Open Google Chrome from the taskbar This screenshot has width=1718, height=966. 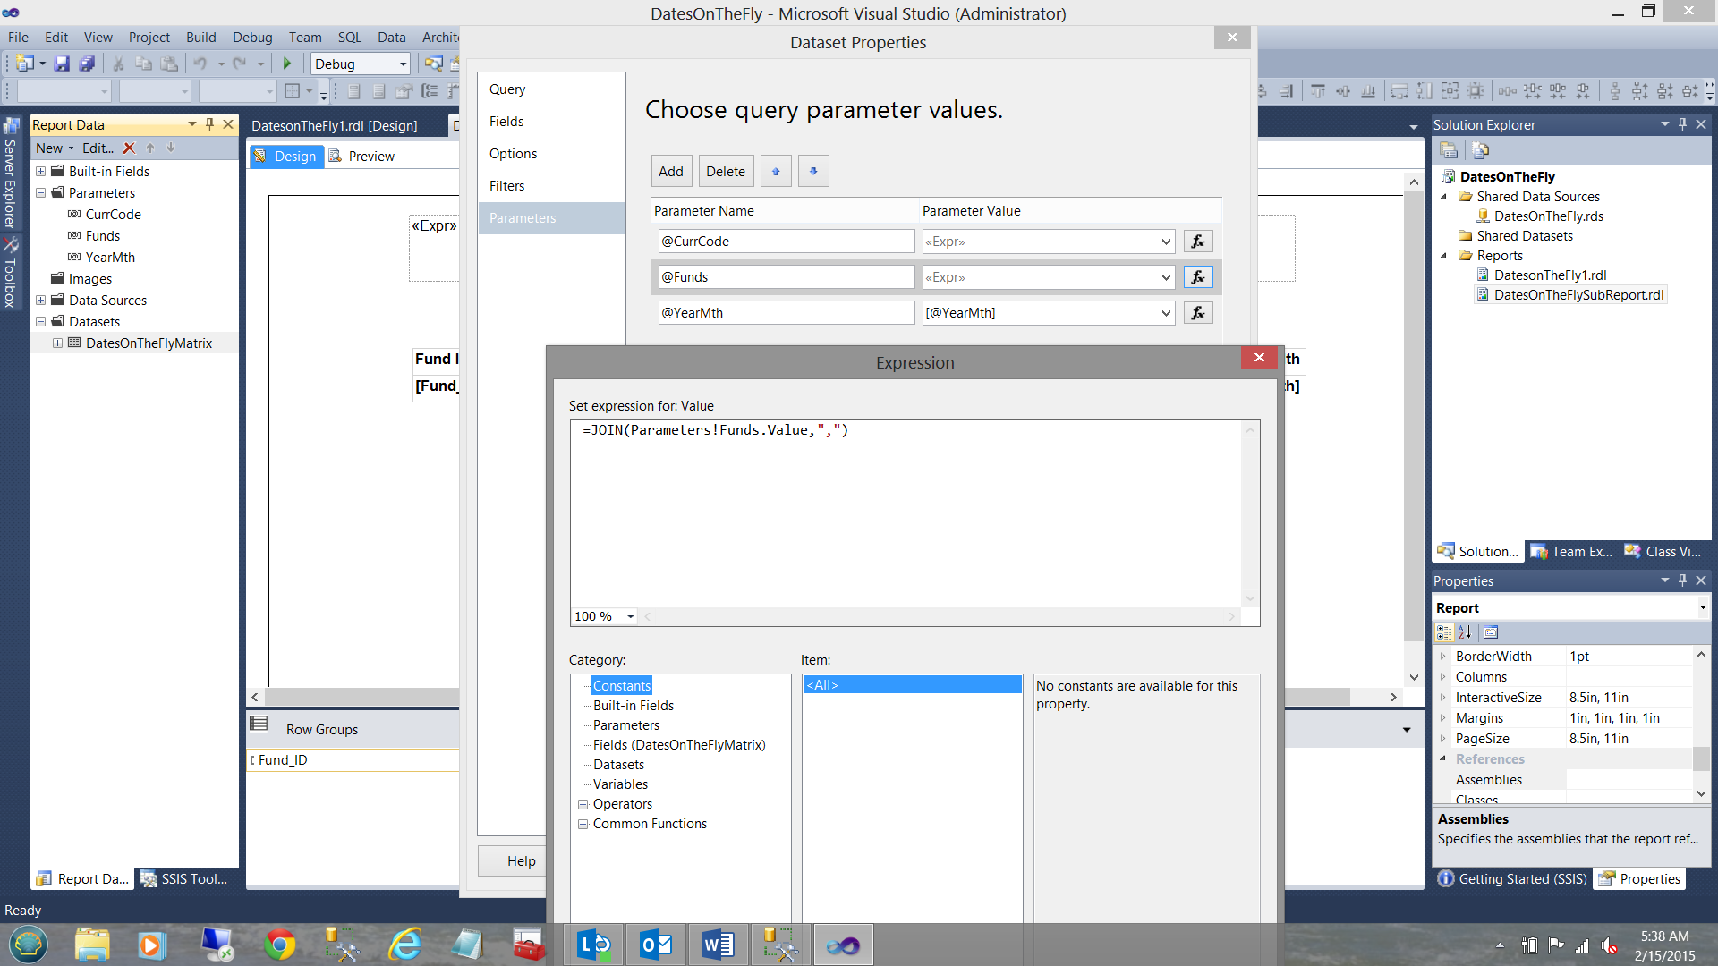(x=280, y=945)
